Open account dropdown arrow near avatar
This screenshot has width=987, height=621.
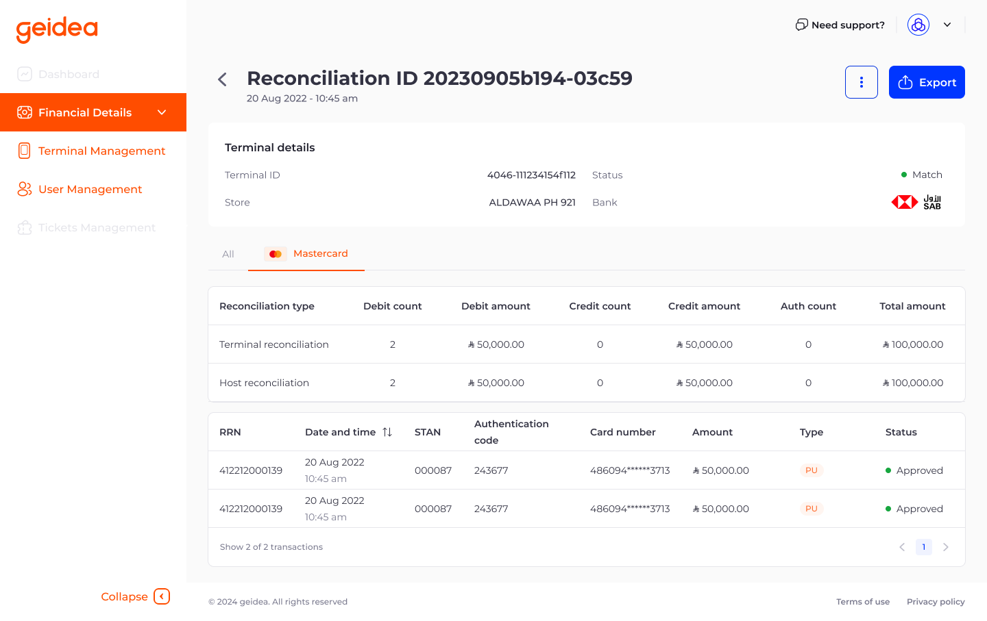coord(947,25)
